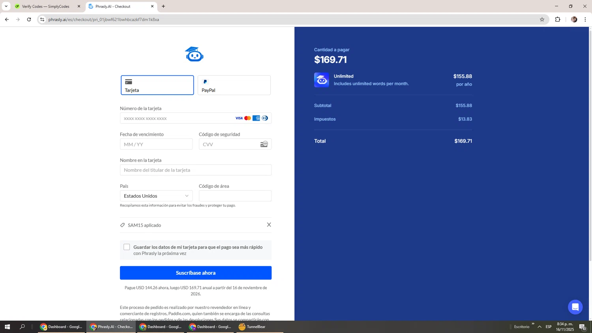Select the Tarjeta payment method

coord(157,85)
